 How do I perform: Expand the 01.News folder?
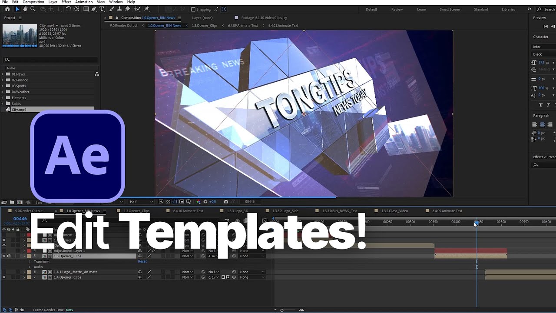point(3,74)
